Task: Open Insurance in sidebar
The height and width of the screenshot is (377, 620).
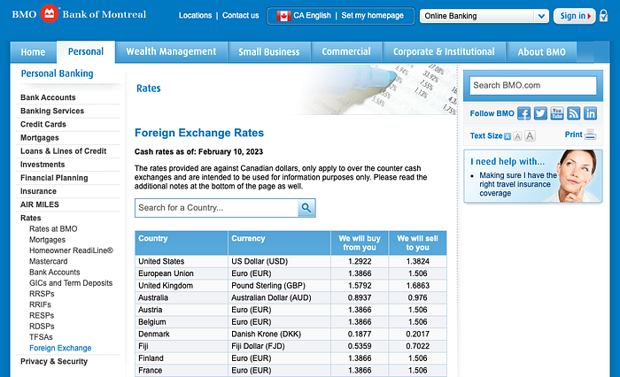Action: click(x=38, y=192)
